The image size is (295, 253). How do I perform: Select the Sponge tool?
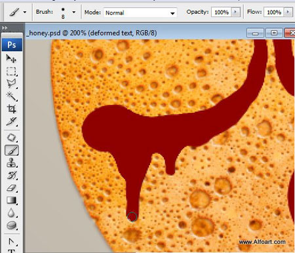[11, 225]
